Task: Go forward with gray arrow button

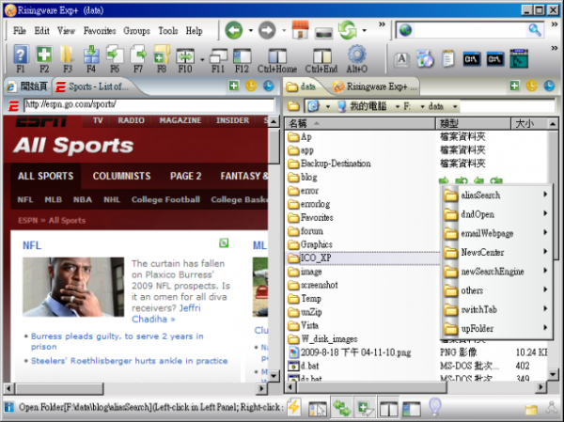Action: click(x=267, y=30)
